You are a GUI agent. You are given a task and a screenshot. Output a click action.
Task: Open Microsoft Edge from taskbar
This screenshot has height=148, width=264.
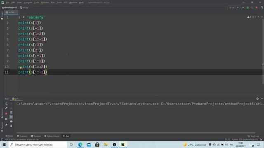click(x=80, y=144)
